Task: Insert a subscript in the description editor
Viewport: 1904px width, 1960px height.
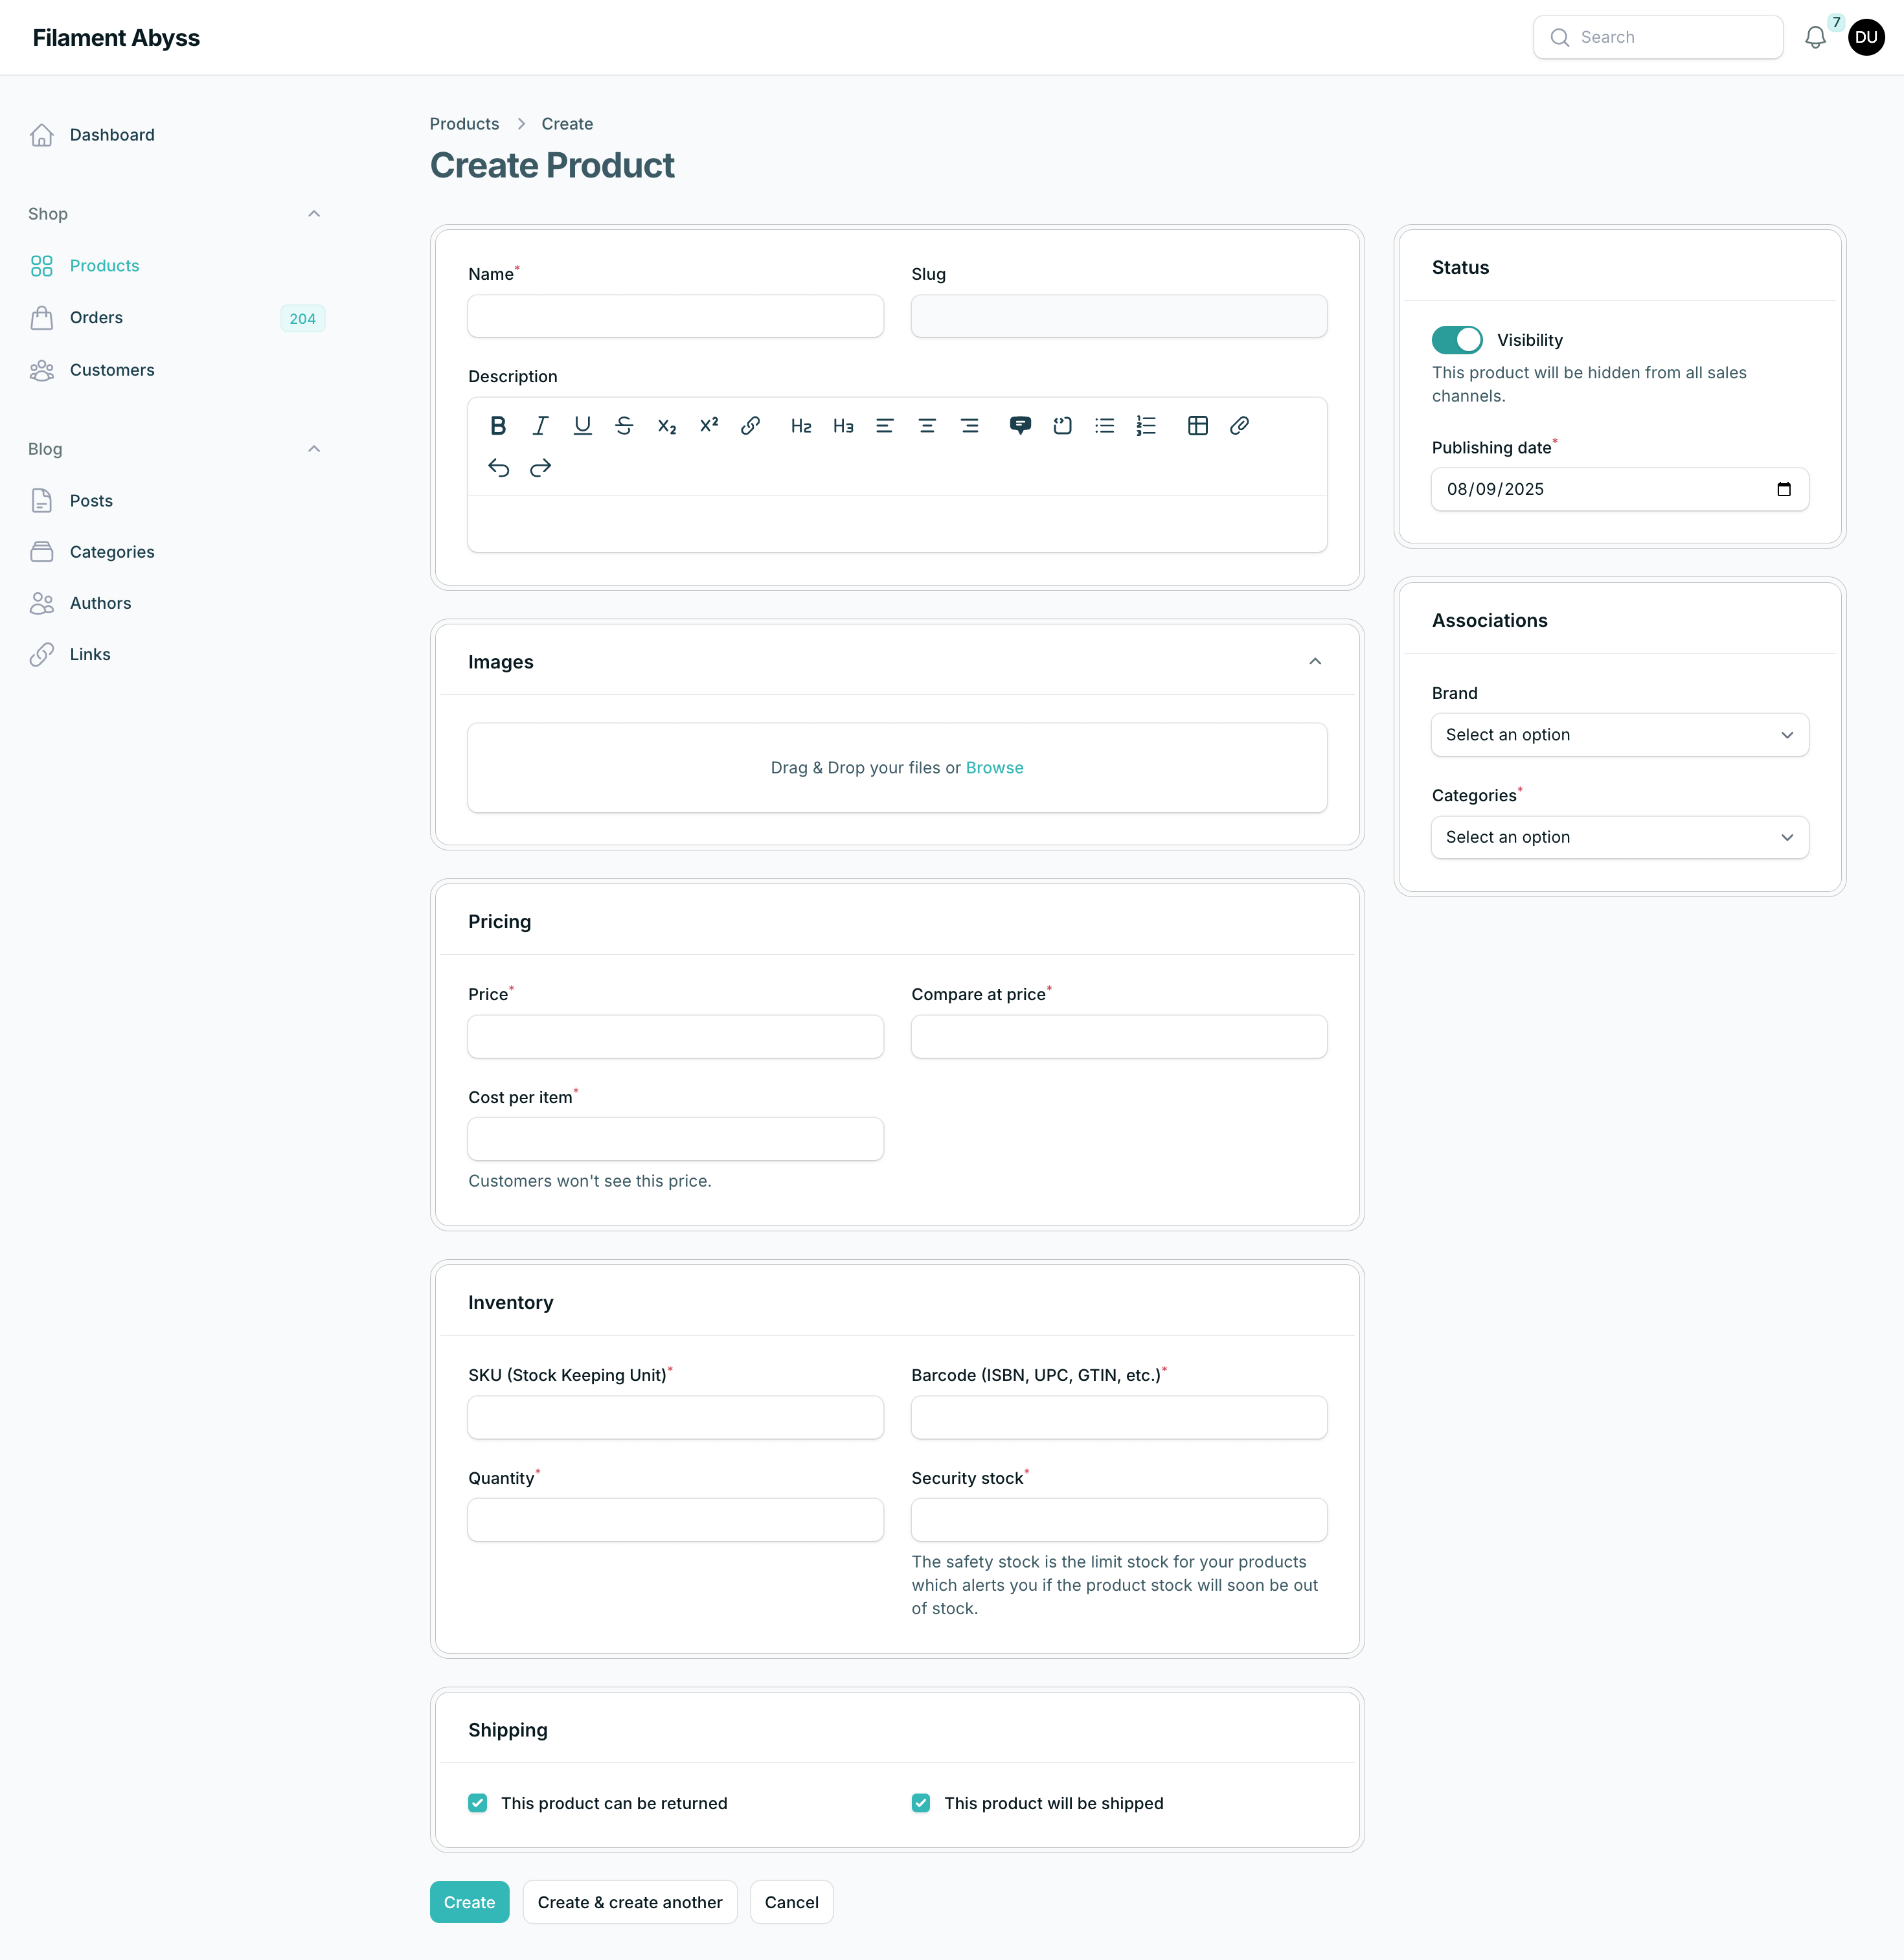Action: coord(666,425)
